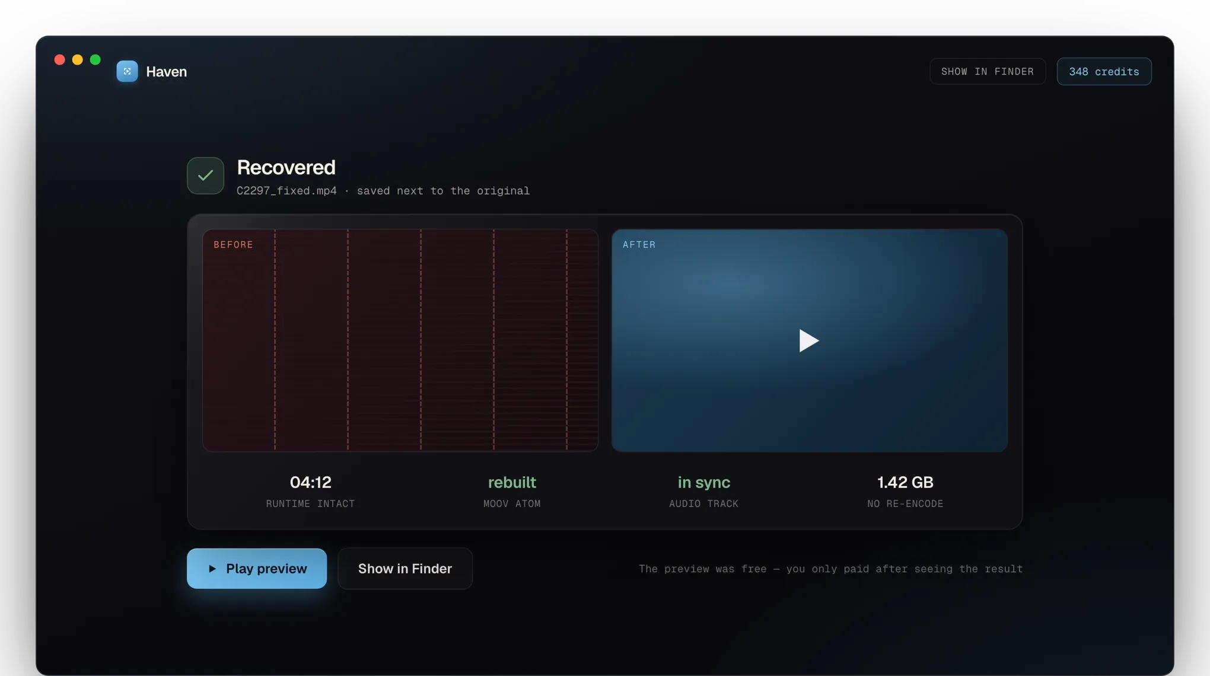The width and height of the screenshot is (1210, 676).
Task: Open the 348 credits balance
Action: [x=1104, y=71]
